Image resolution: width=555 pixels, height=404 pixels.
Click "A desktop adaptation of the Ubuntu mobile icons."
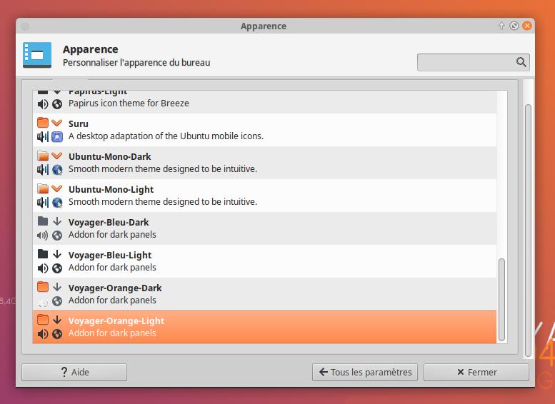pyautogui.click(x=166, y=136)
